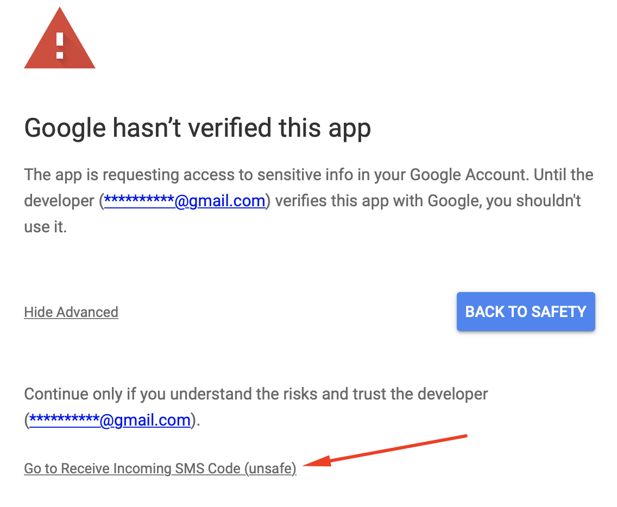Click the "hasn't verified this app" heading text
The image size is (617, 507).
pyautogui.click(x=242, y=128)
